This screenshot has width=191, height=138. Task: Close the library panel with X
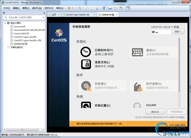click(44, 13)
